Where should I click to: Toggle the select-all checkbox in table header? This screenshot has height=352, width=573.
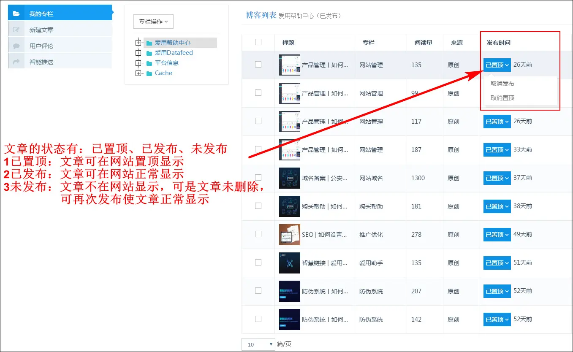click(x=258, y=42)
